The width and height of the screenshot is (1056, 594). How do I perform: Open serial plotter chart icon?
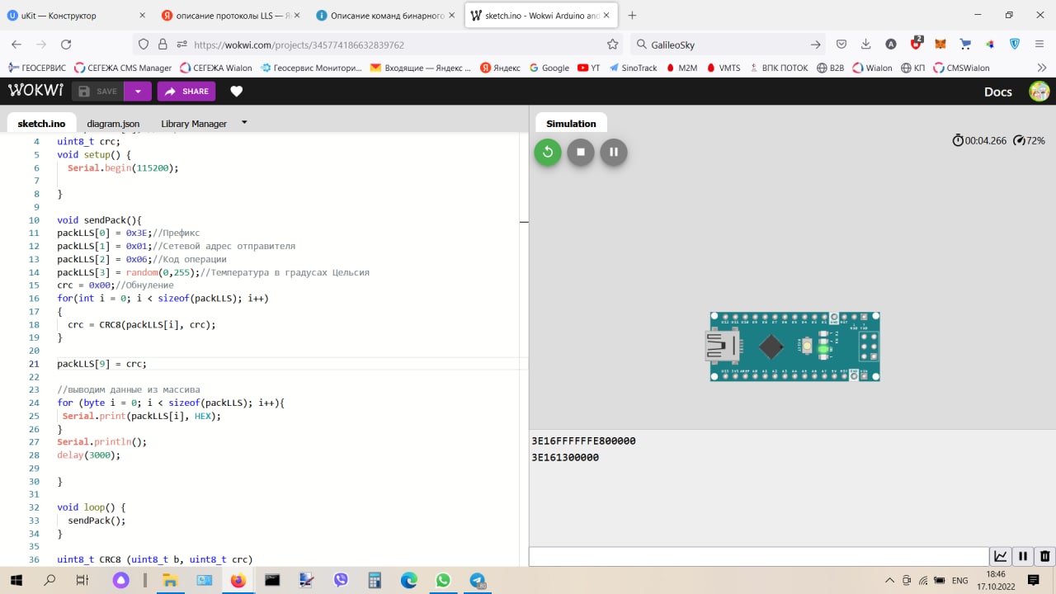(1001, 557)
